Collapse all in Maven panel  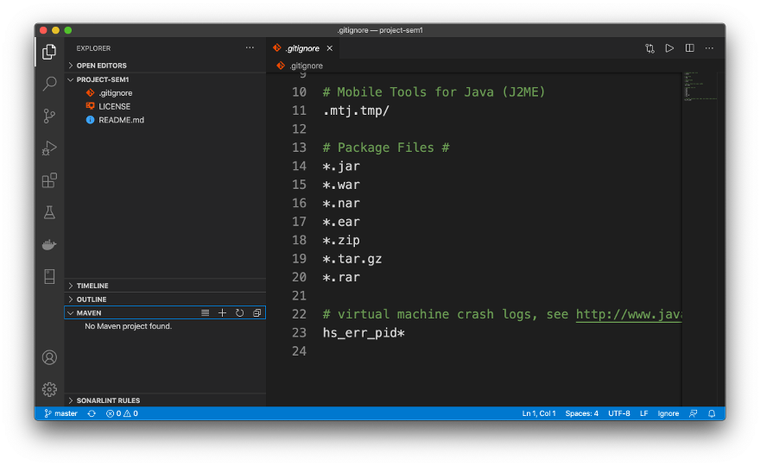click(256, 313)
